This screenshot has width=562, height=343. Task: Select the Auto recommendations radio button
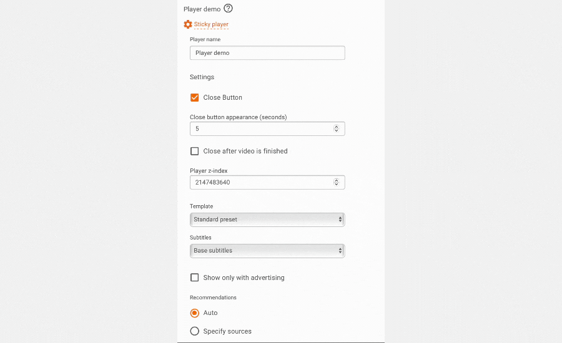point(195,313)
